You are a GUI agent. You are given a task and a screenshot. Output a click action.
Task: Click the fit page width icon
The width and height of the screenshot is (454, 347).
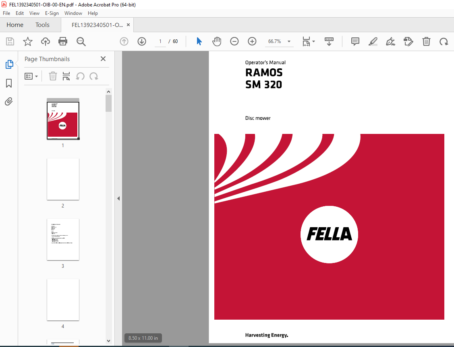click(x=306, y=41)
